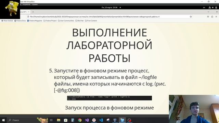The image size is (219, 123).
Task: Open Calculator from the taskbar
Action: coord(73,120)
